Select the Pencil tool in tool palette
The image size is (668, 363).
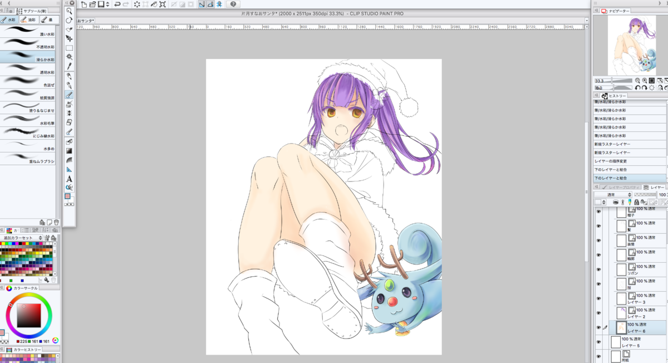coord(69,85)
